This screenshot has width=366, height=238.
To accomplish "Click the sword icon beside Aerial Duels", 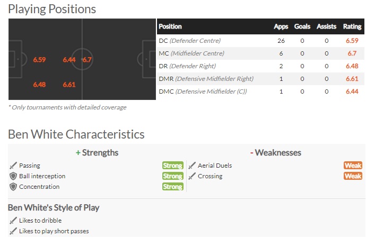I will click(192, 166).
